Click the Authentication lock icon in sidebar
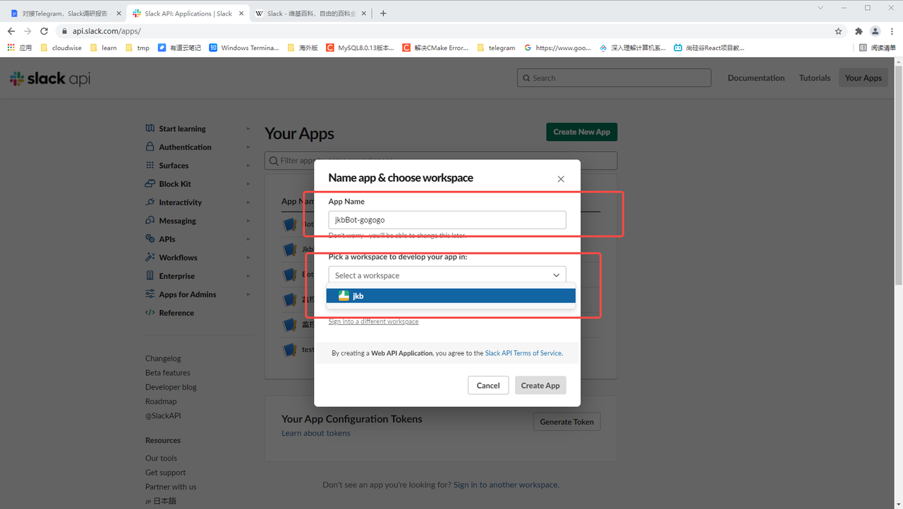This screenshot has width=903, height=509. pos(150,147)
